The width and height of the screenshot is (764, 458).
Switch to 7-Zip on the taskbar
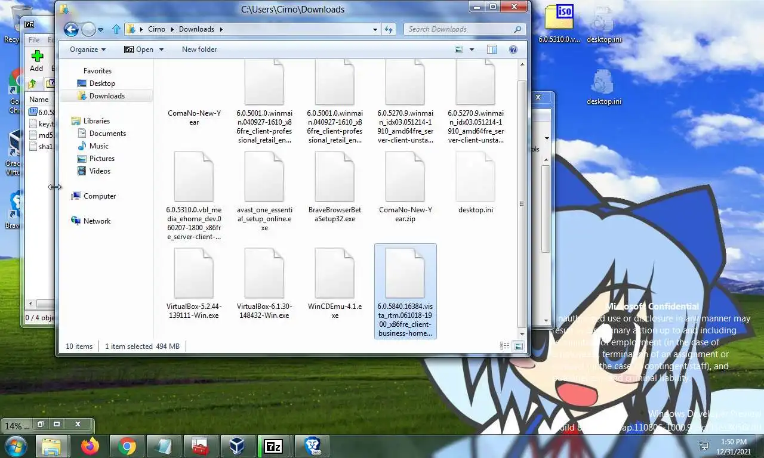tap(273, 446)
